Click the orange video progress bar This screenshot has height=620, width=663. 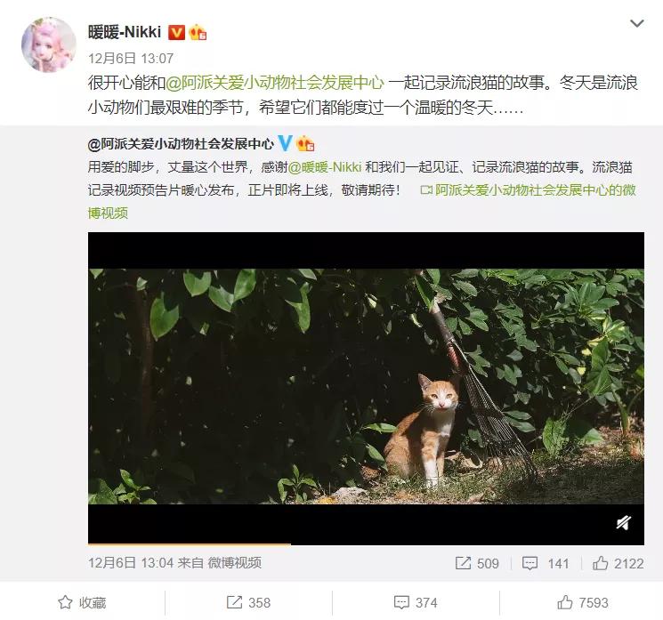[x=190, y=544]
